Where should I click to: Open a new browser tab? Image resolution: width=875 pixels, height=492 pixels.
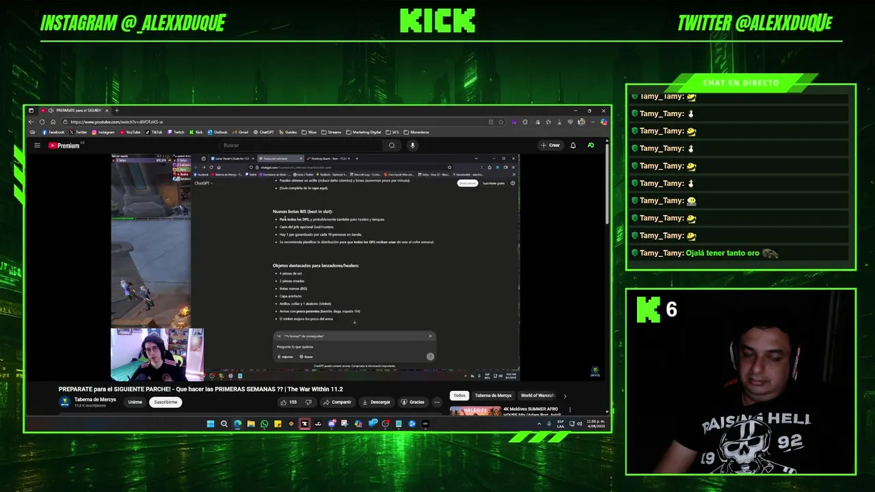pos(117,110)
